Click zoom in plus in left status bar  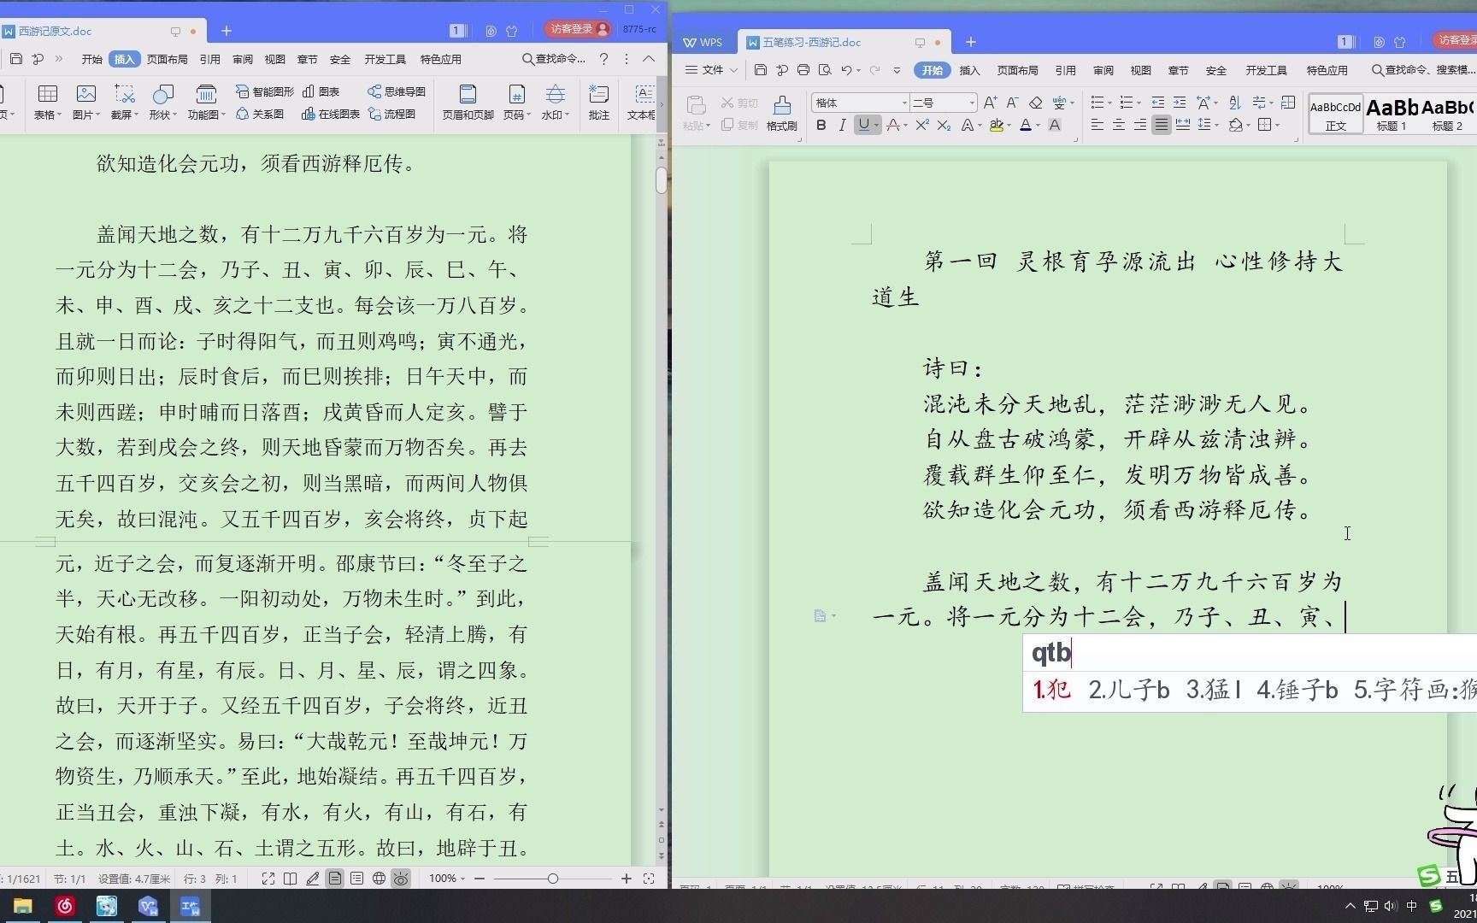coord(627,879)
